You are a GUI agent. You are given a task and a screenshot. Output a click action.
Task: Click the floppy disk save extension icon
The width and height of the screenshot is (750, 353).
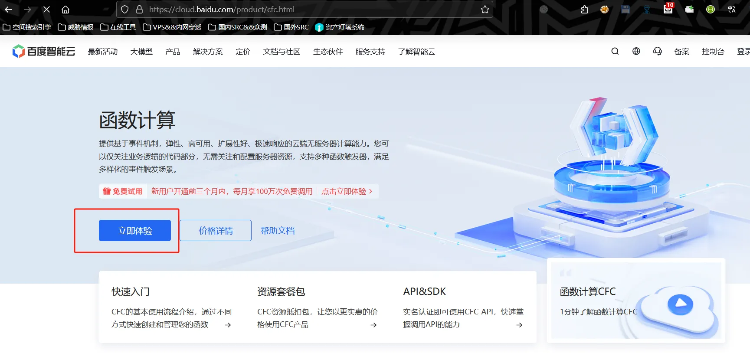click(626, 10)
